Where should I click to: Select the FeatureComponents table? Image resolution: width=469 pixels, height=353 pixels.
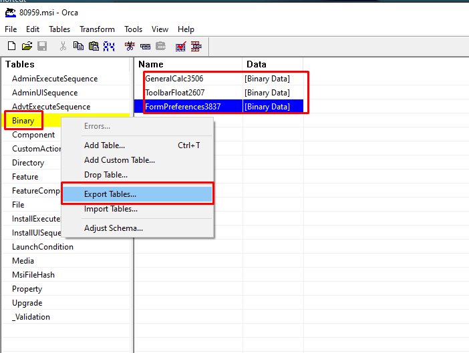(36, 191)
